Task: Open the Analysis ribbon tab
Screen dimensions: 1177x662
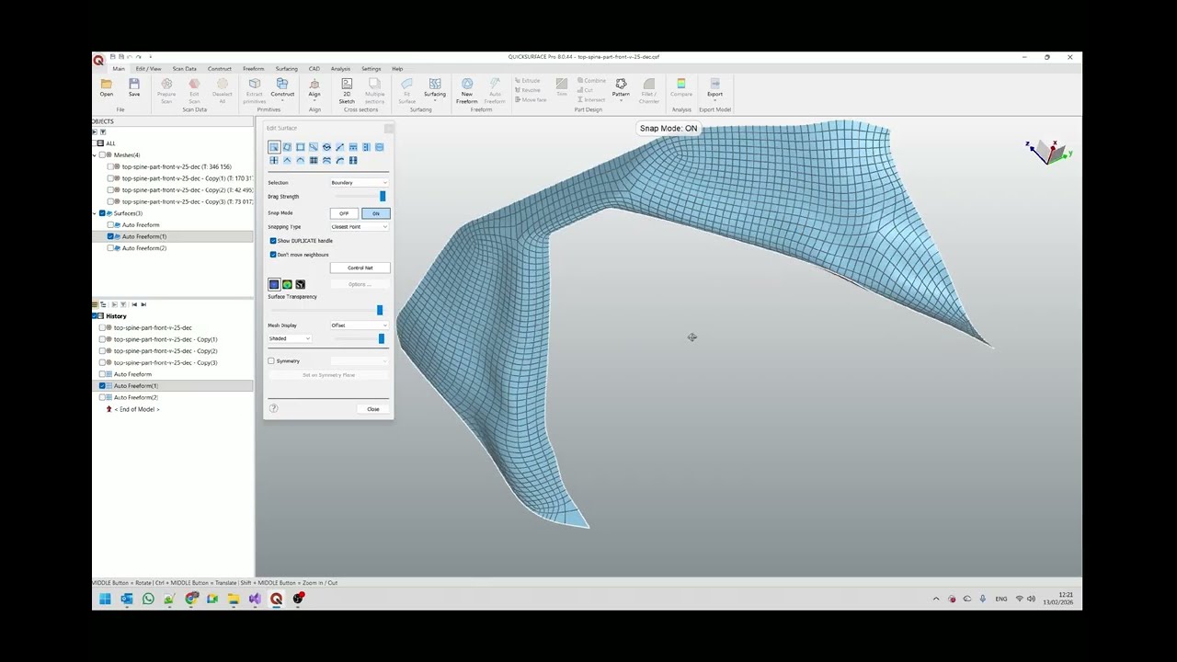Action: click(x=340, y=69)
